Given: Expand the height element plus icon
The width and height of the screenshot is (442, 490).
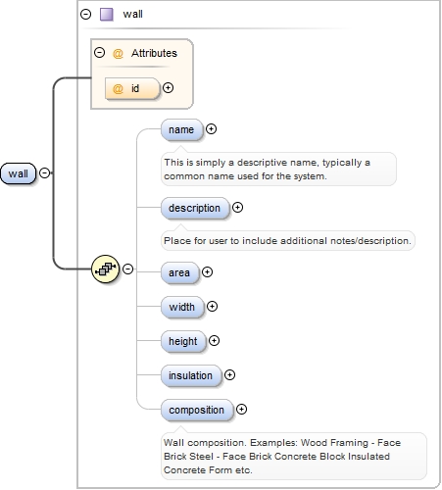Looking at the screenshot, I should pos(214,341).
